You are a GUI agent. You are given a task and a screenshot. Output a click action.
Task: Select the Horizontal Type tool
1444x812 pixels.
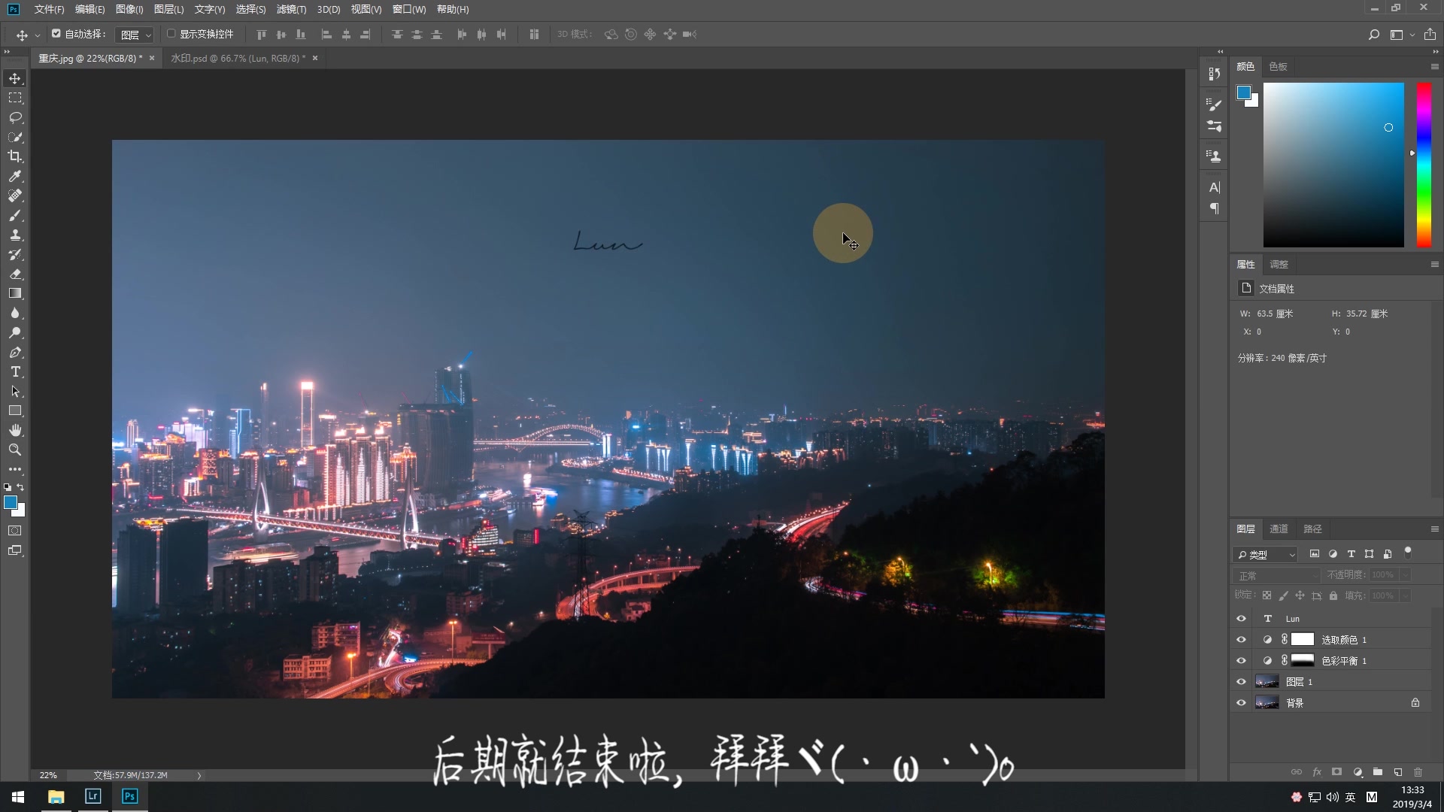[x=14, y=371]
